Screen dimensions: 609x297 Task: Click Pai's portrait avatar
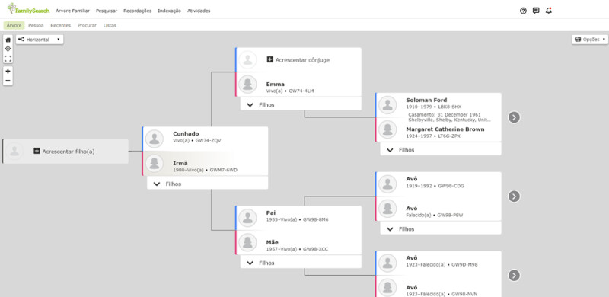(x=247, y=218)
